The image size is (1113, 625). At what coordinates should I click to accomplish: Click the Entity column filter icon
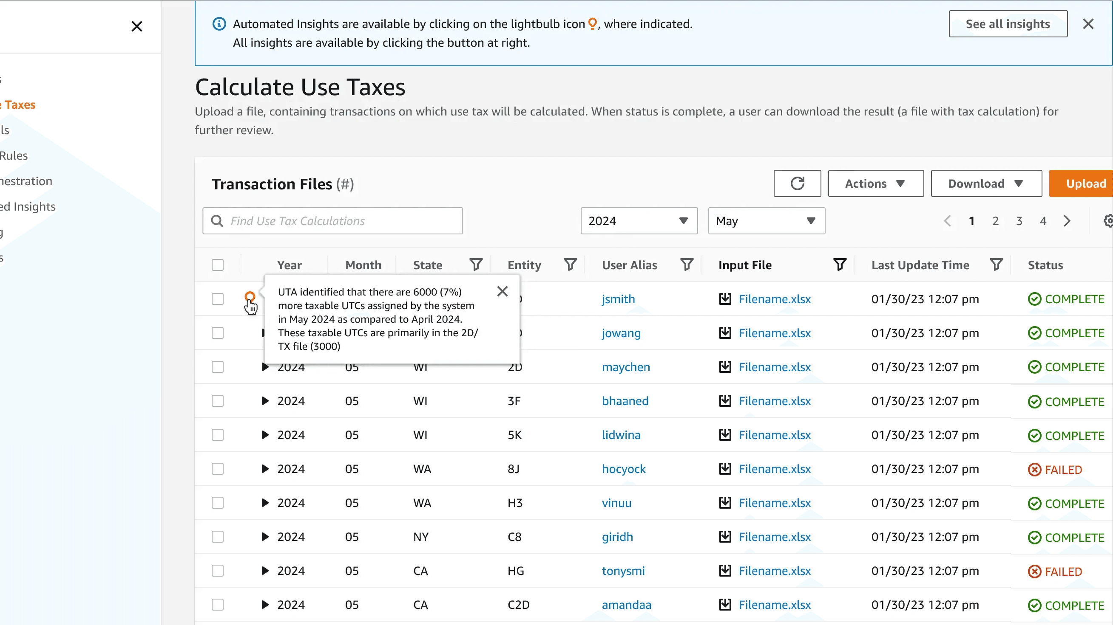pyautogui.click(x=570, y=265)
